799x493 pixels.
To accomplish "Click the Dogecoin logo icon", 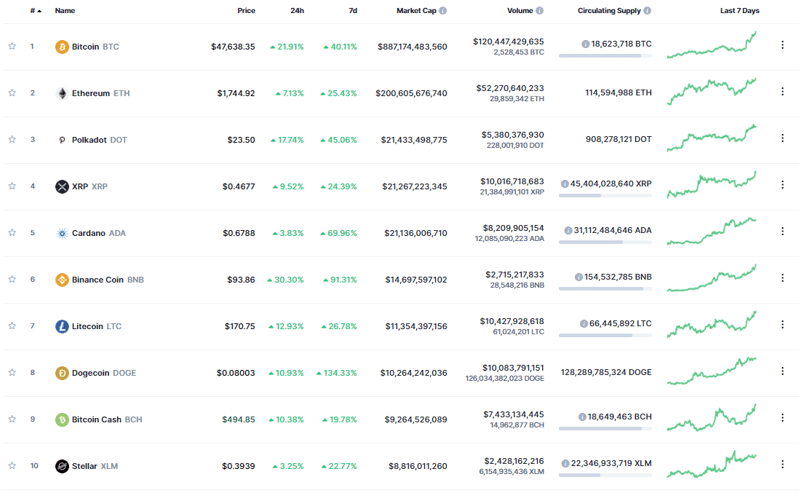I will (x=63, y=373).
